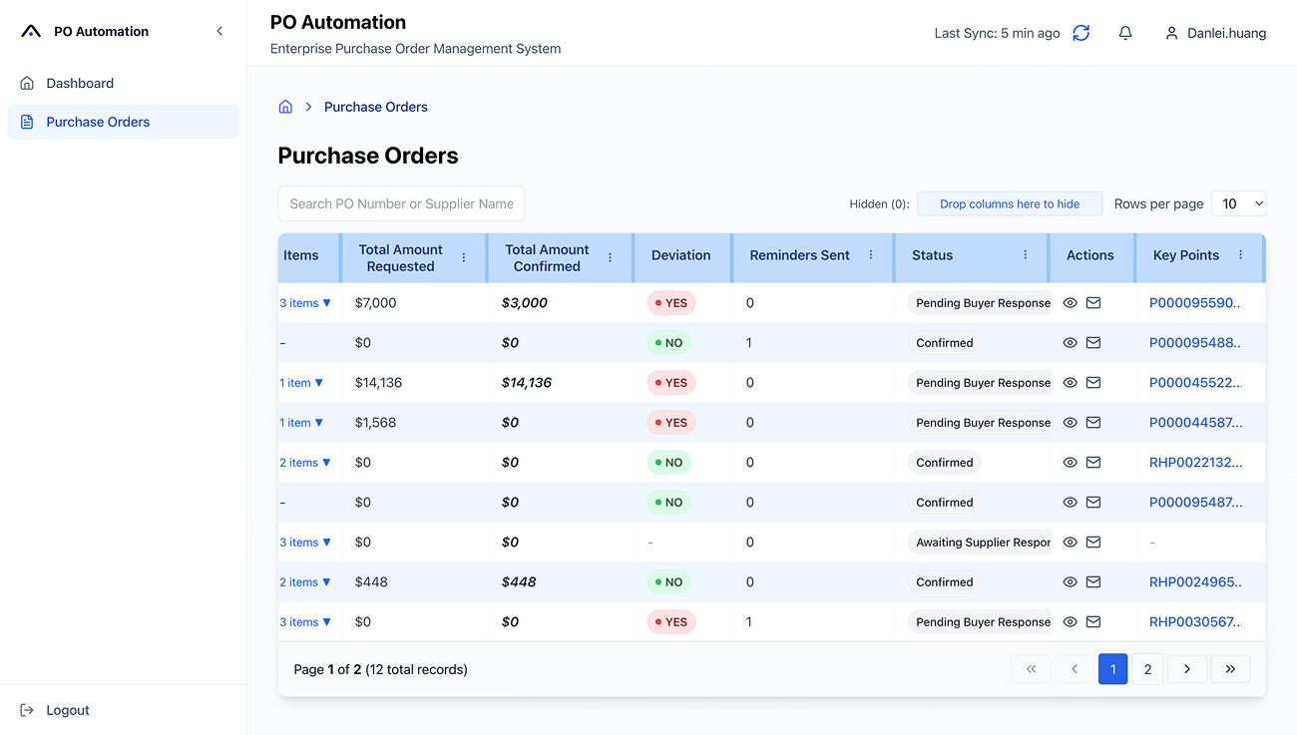Open the Rows per page dropdown
Viewport: 1297px width, 735px height.
[1238, 202]
